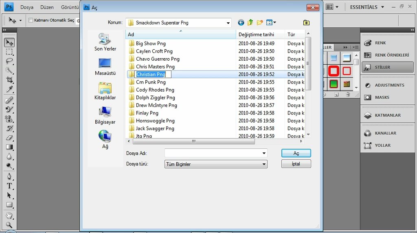Select the Hand tool
This screenshot has width=417, height=233.
[x=9, y=215]
